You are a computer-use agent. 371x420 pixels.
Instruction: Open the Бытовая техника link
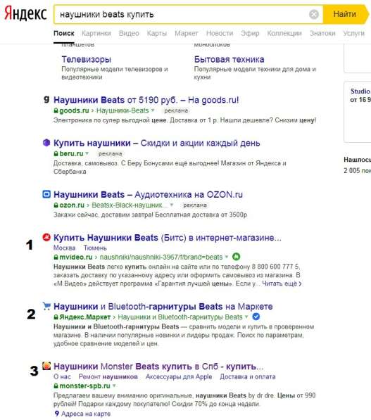pos(229,59)
